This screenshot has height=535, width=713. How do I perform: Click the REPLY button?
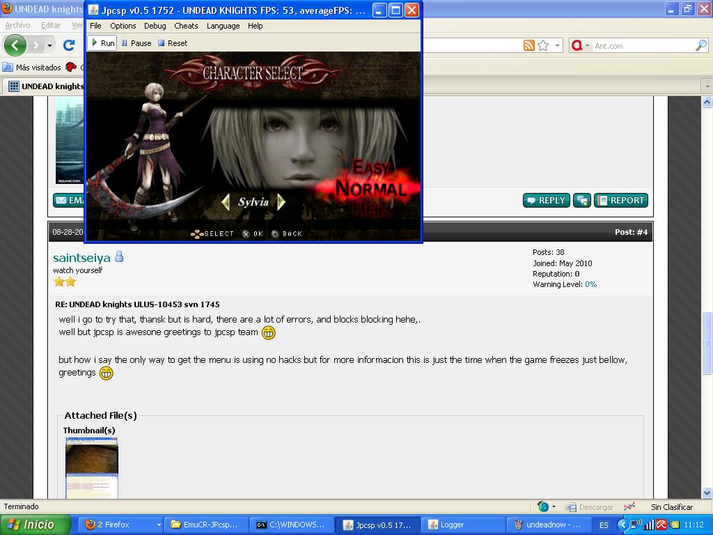click(546, 201)
